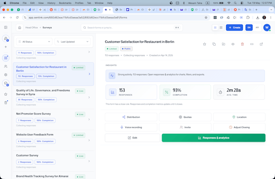Go to home via house icon
275x179 pixels.
click(20, 27)
